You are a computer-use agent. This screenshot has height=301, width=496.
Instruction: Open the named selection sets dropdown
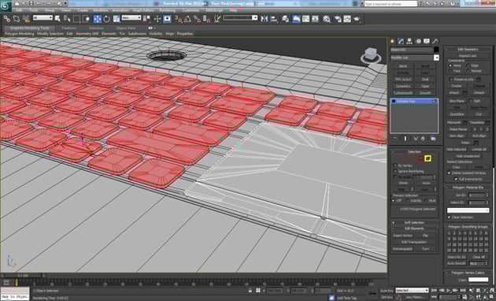(x=240, y=17)
